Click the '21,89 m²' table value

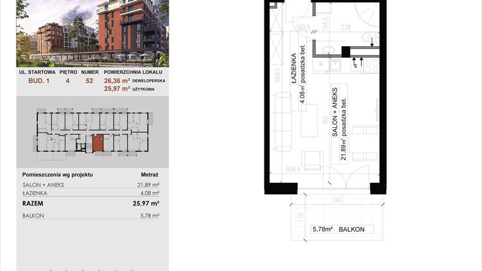click(148, 185)
